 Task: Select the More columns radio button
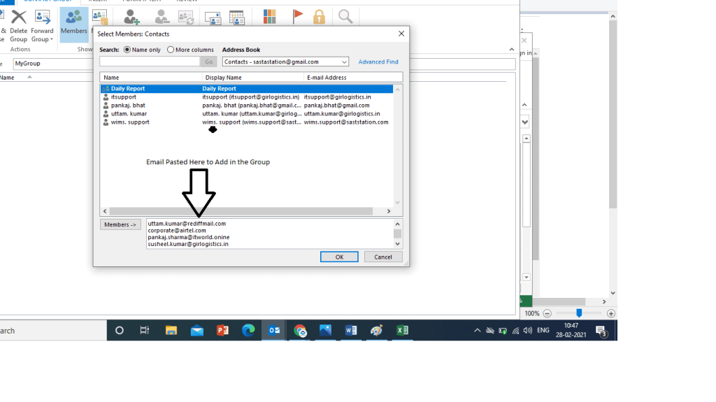tap(171, 50)
